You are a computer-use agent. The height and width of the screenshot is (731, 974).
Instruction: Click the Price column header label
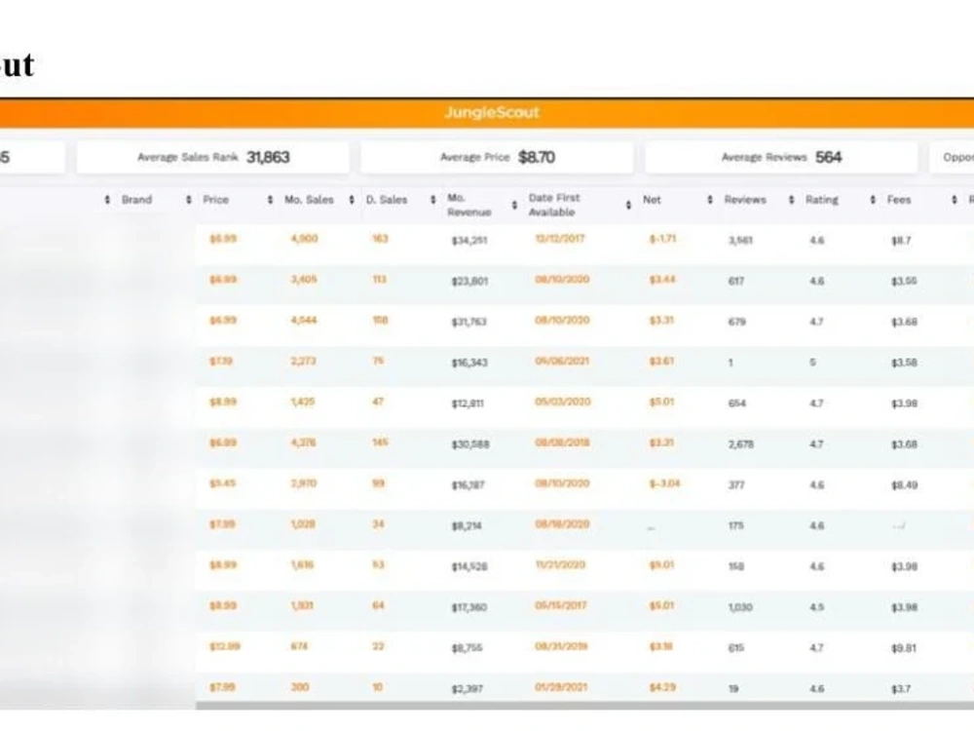pyautogui.click(x=215, y=200)
